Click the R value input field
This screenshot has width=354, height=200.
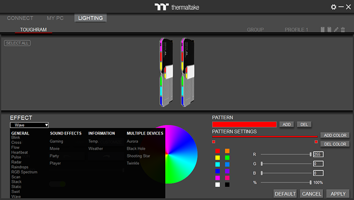(318, 154)
